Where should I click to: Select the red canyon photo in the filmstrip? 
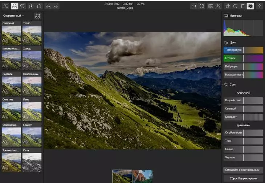pos(142,176)
